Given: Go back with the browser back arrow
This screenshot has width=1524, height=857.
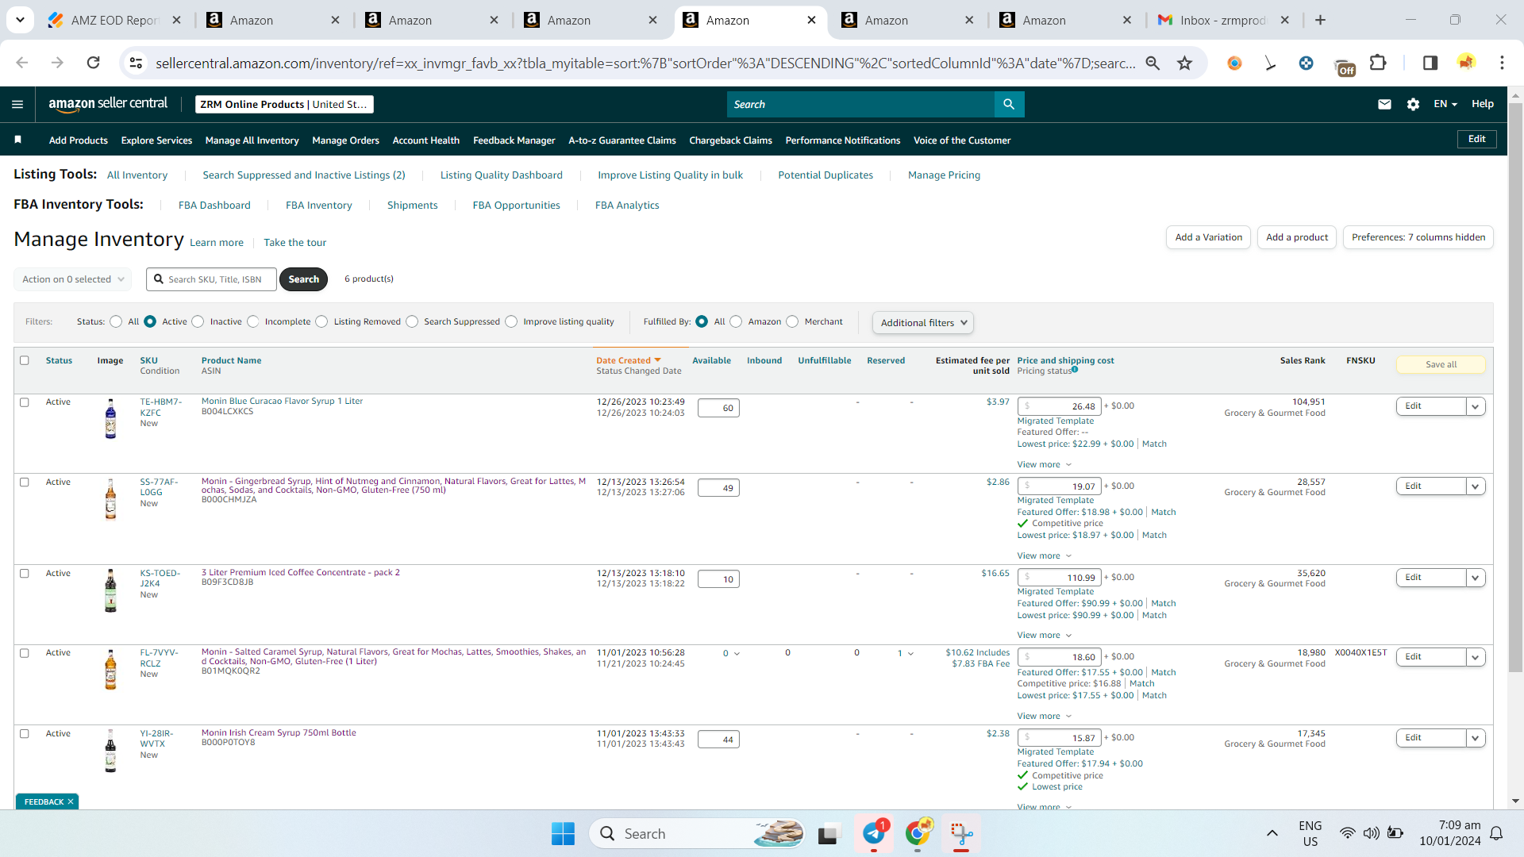Looking at the screenshot, I should point(22,63).
